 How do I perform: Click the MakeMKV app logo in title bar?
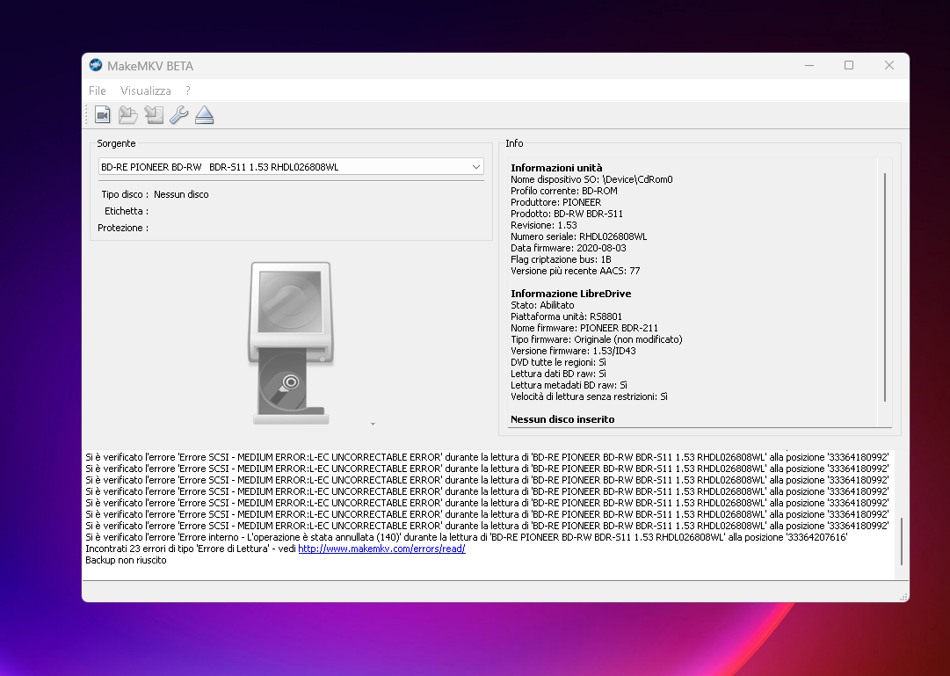(x=96, y=65)
